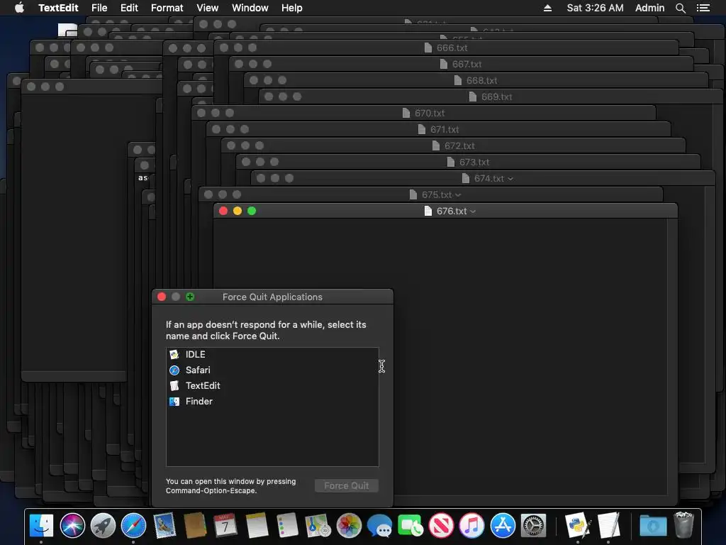726x545 pixels.
Task: Bring the 669.txt window to front
Action: 491,97
